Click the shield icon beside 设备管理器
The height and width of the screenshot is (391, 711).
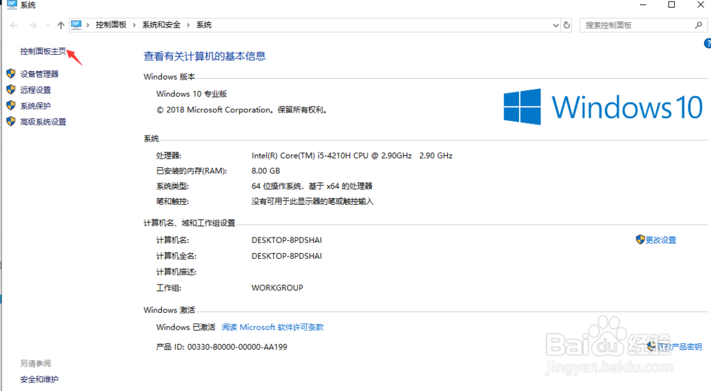pyautogui.click(x=11, y=73)
